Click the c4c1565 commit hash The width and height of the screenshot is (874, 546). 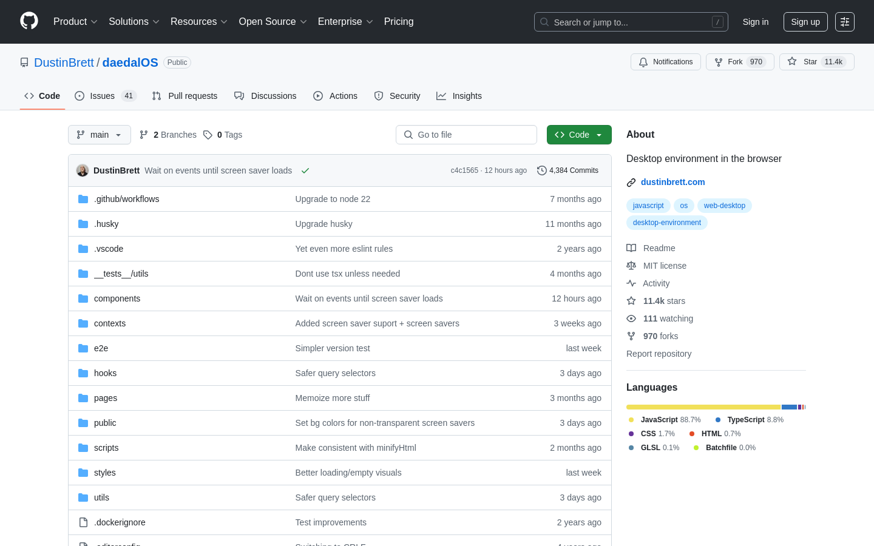point(464,170)
